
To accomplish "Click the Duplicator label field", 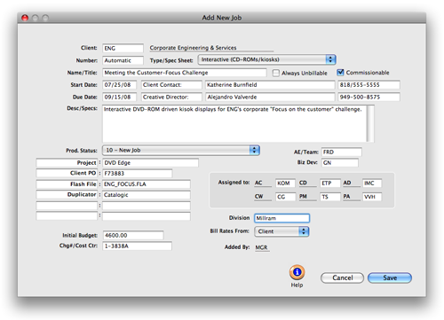I will click(x=67, y=195).
